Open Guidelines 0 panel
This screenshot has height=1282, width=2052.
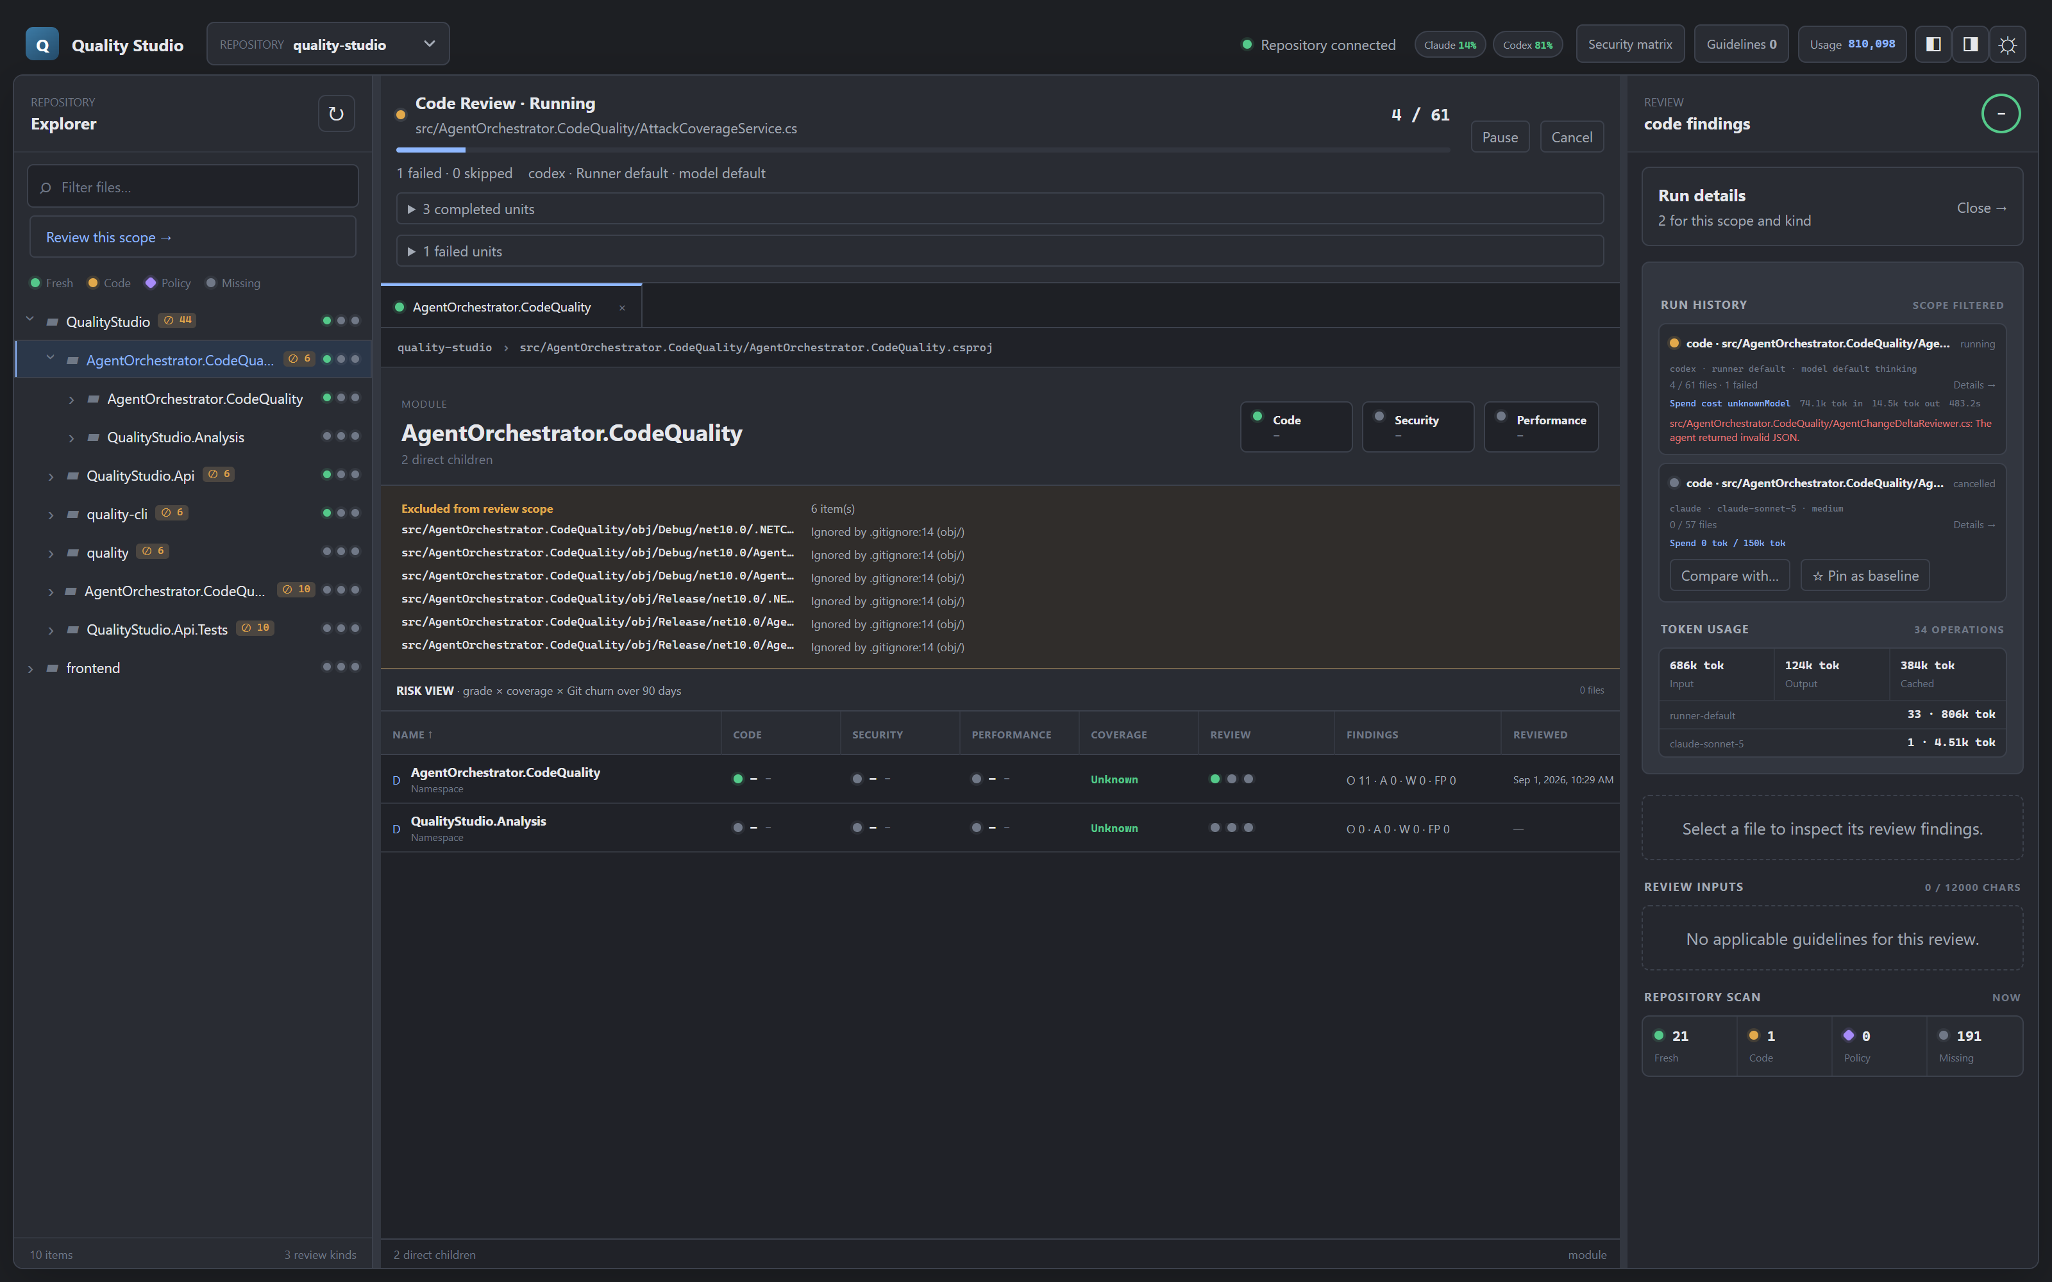(1741, 44)
